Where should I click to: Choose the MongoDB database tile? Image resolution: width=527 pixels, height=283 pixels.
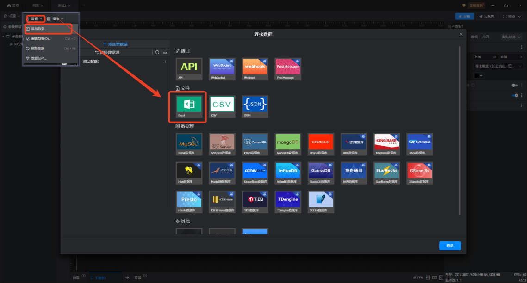pyautogui.click(x=288, y=144)
